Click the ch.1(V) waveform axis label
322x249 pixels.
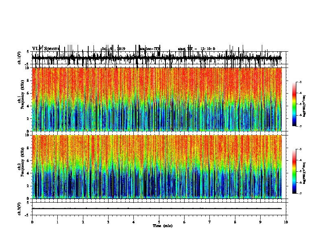(20, 58)
